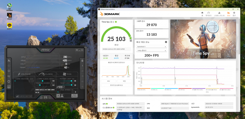Open the Afterburner hardware monitor icon
The width and height of the screenshot is (245, 119).
9,87
